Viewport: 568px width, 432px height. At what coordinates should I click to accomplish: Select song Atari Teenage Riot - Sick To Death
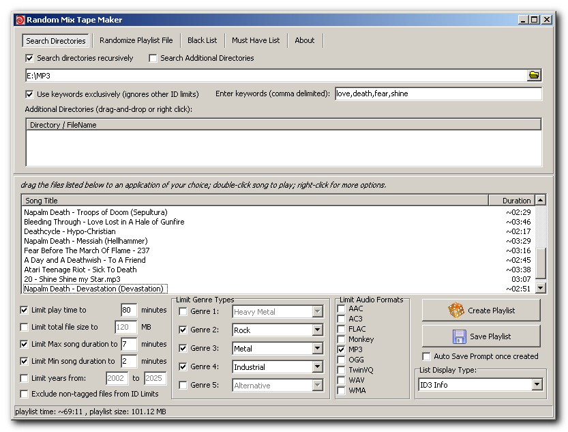[x=80, y=270]
